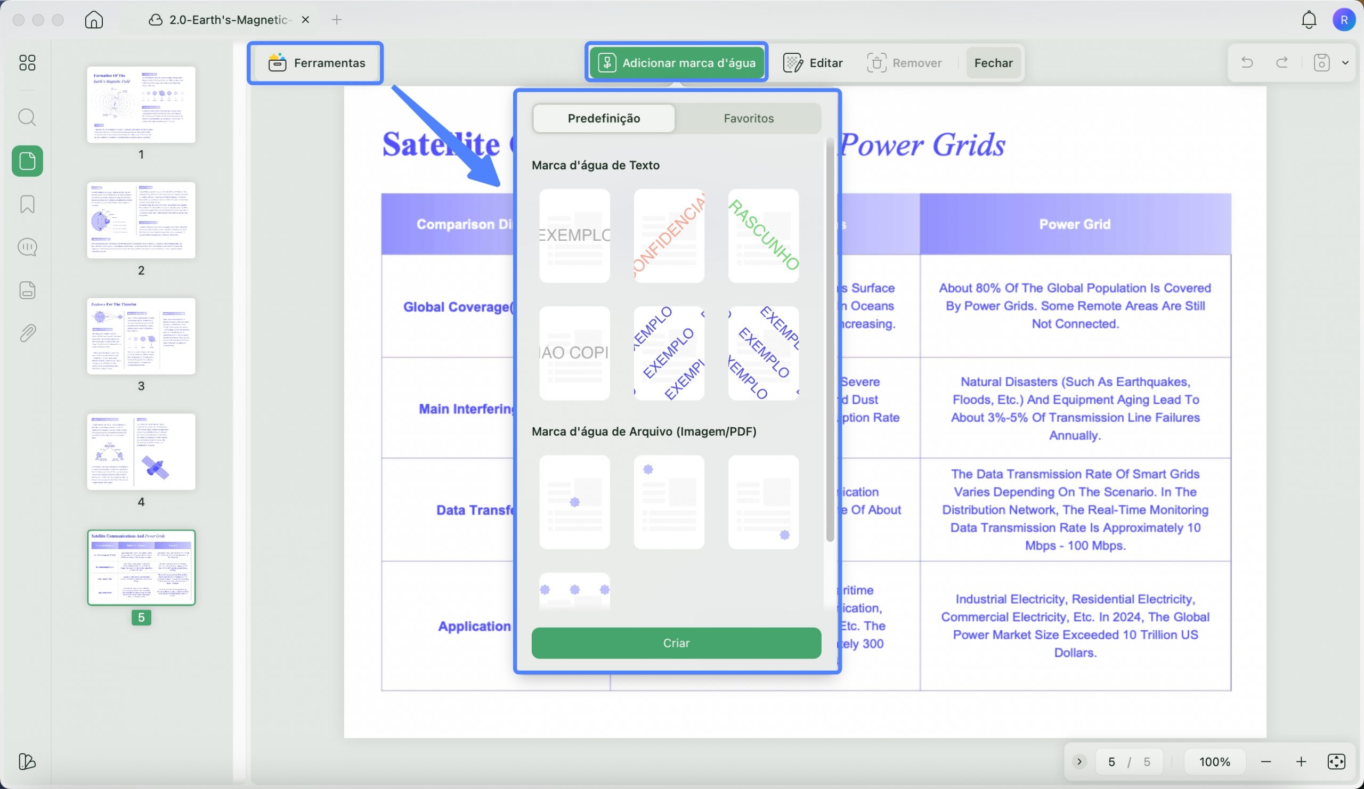Viewport: 1364px width, 789px height.
Task: Click the save icon
Action: 1322,63
